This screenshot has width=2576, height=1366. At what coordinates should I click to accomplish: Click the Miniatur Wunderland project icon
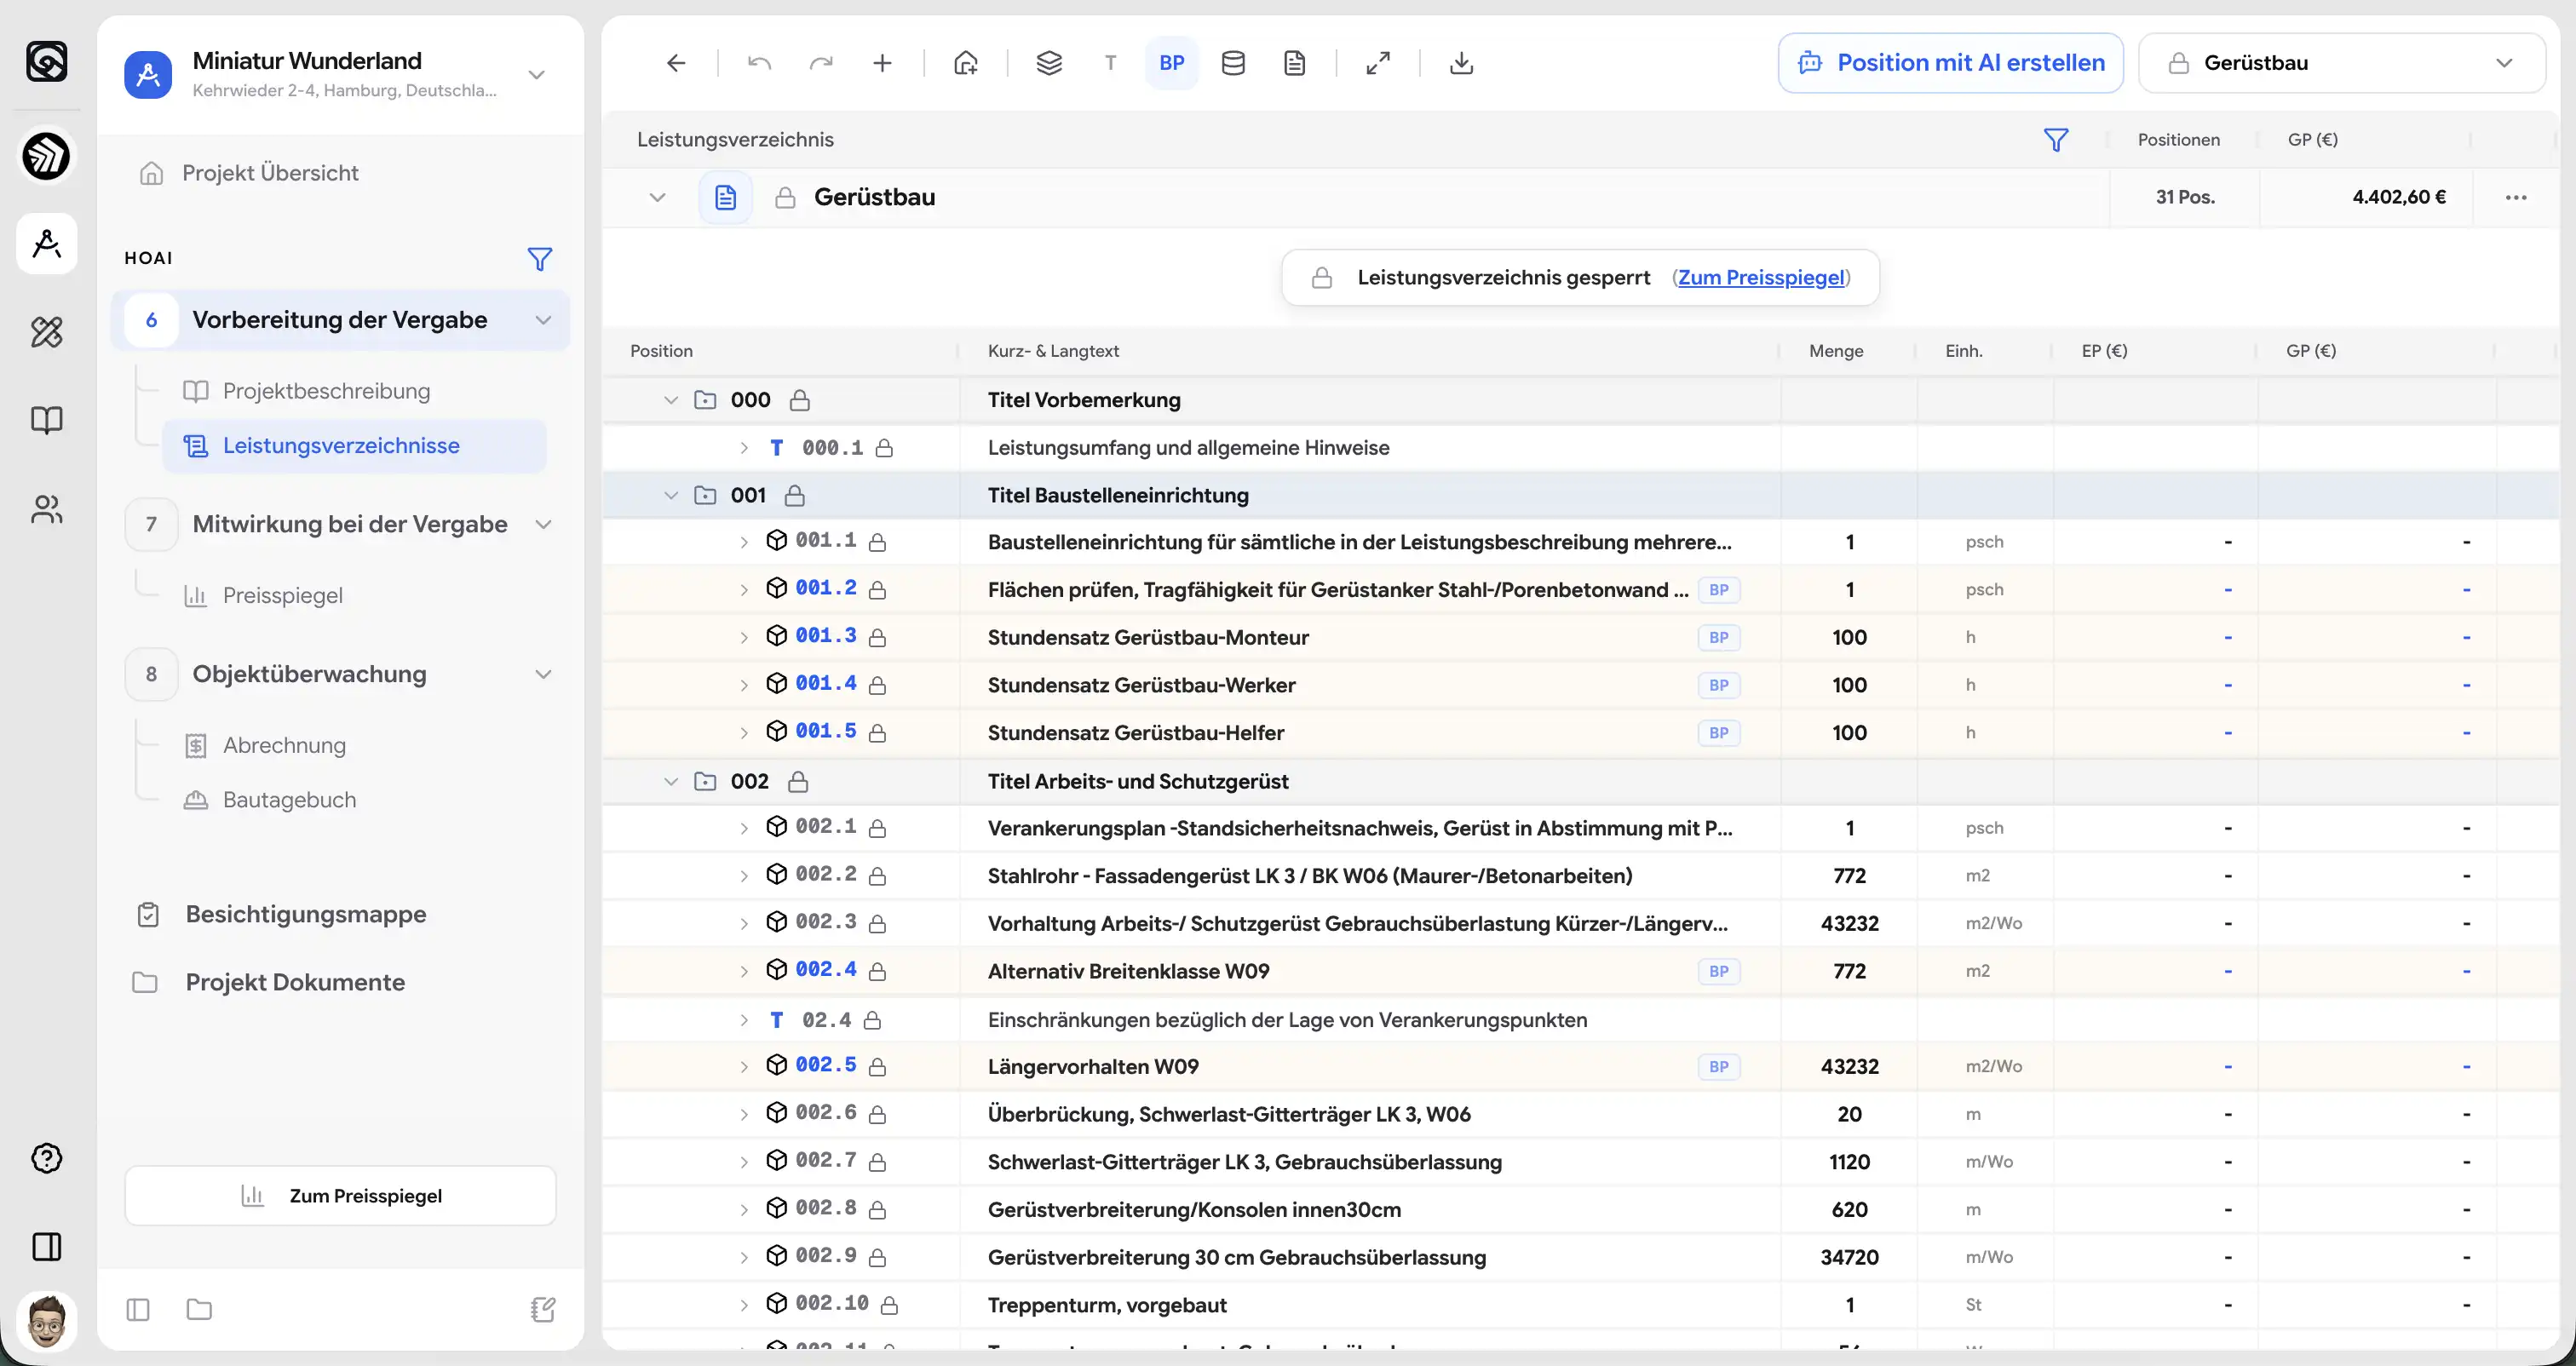pos(148,75)
